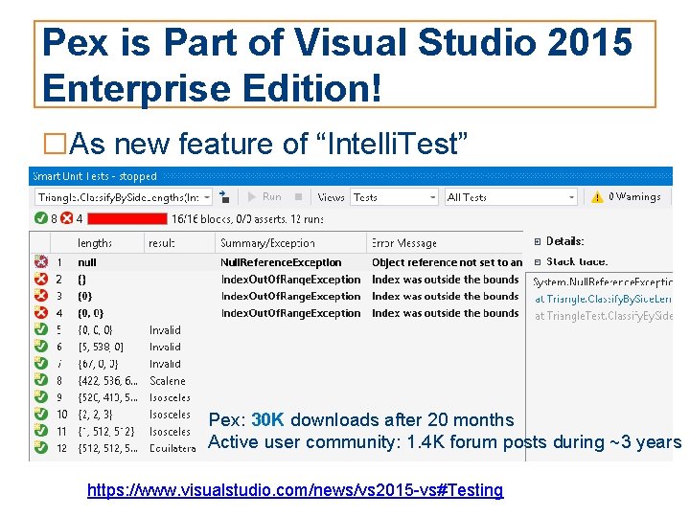
Task: Click the lengths column header
Action: [x=95, y=243]
